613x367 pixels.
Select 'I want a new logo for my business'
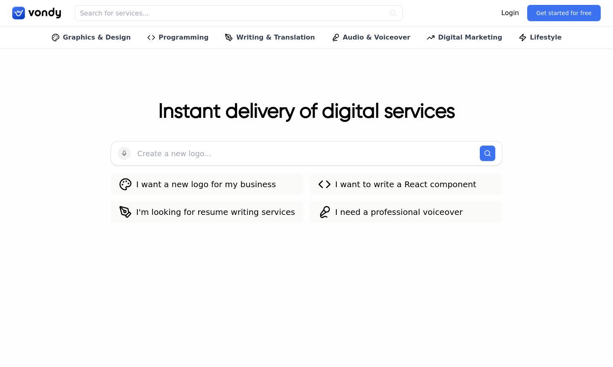(x=207, y=184)
